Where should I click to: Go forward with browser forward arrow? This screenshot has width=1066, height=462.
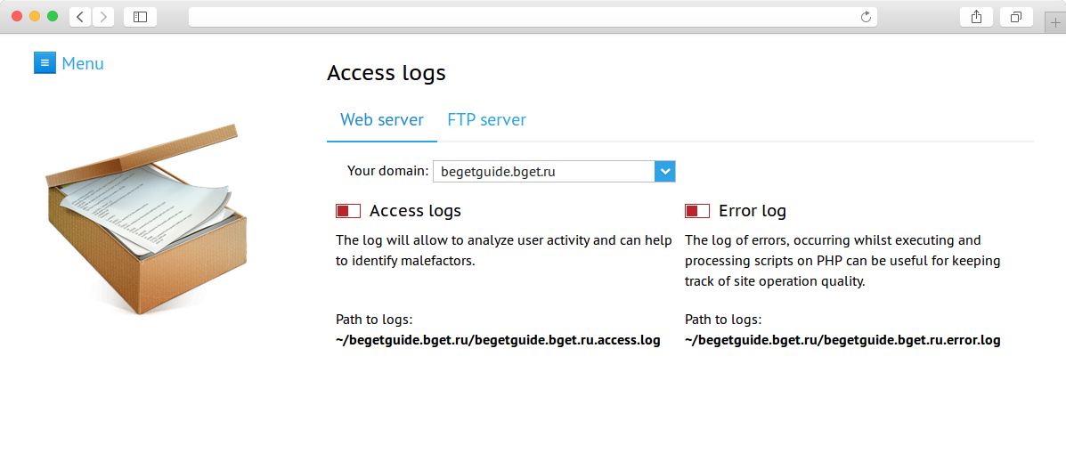103,17
